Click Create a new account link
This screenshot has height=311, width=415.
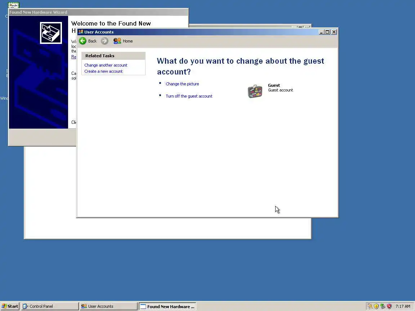coord(103,71)
